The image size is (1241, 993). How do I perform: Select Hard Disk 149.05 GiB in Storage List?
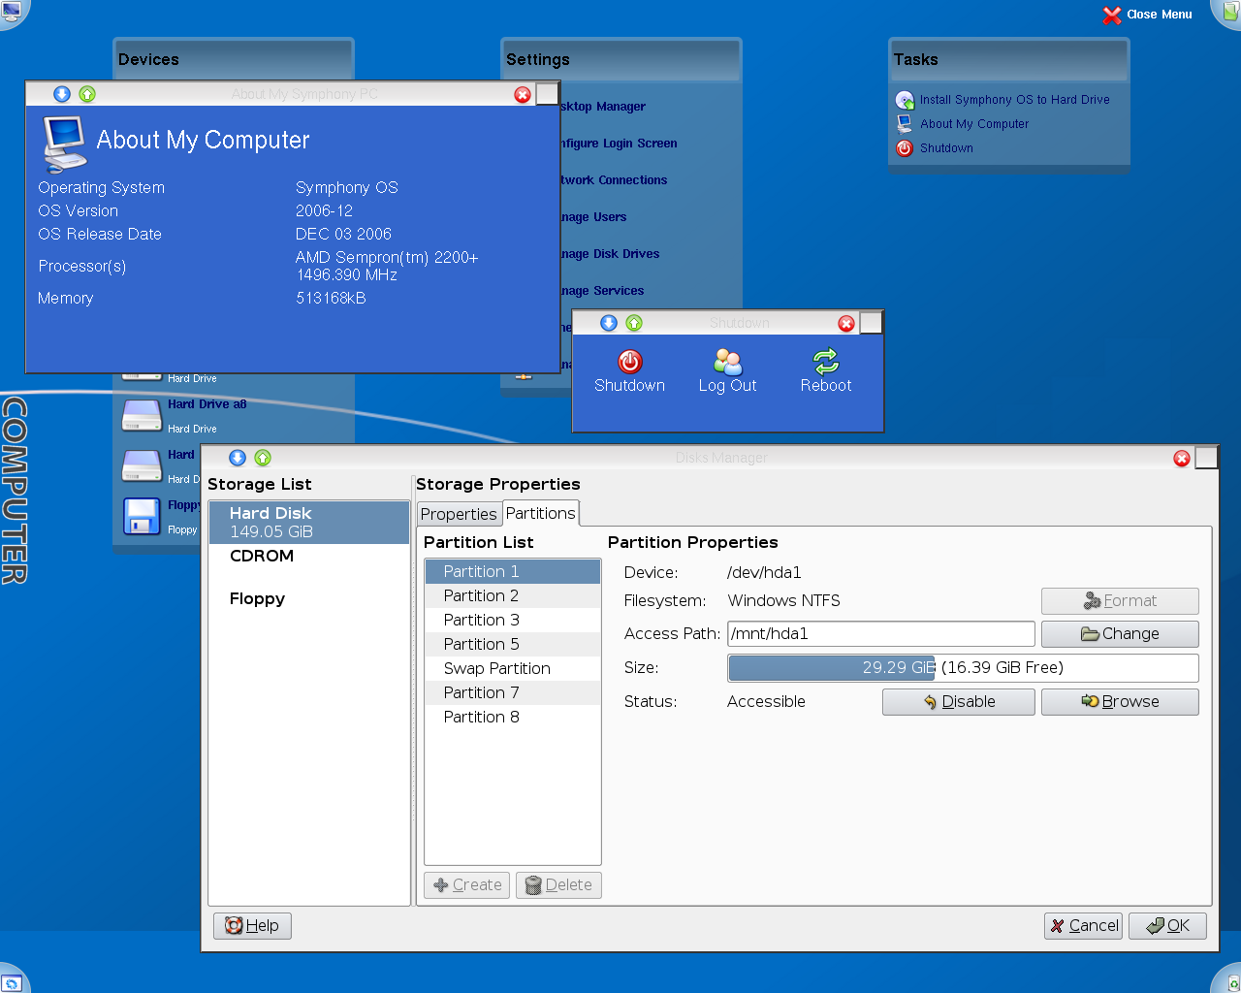click(x=309, y=522)
